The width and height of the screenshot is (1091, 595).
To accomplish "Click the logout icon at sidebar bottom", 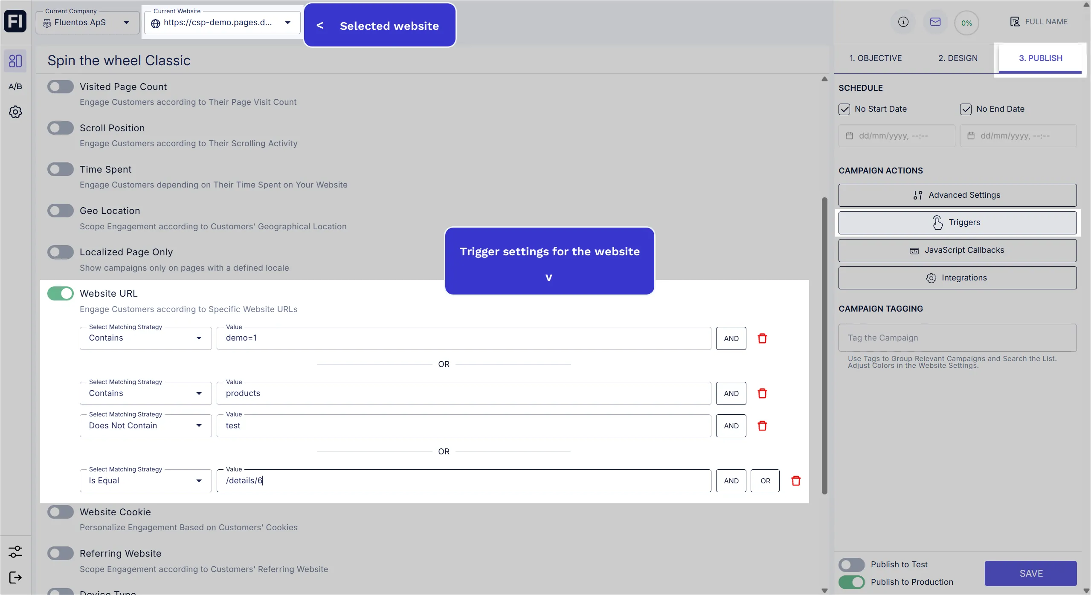I will pyautogui.click(x=15, y=578).
